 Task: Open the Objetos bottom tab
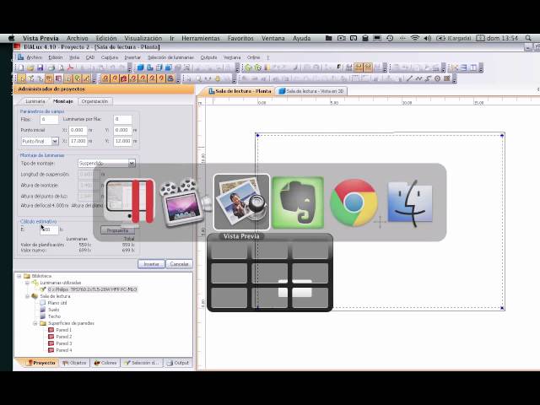click(x=75, y=363)
